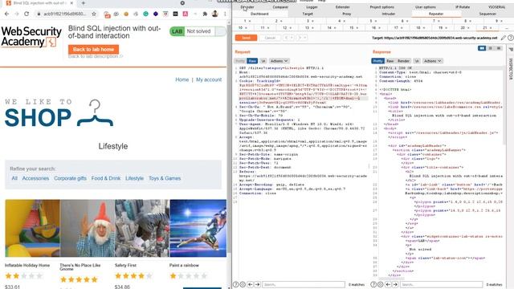The image size is (514, 289).
Task: Open the Sequencer tab
Action: [x=487, y=14]
